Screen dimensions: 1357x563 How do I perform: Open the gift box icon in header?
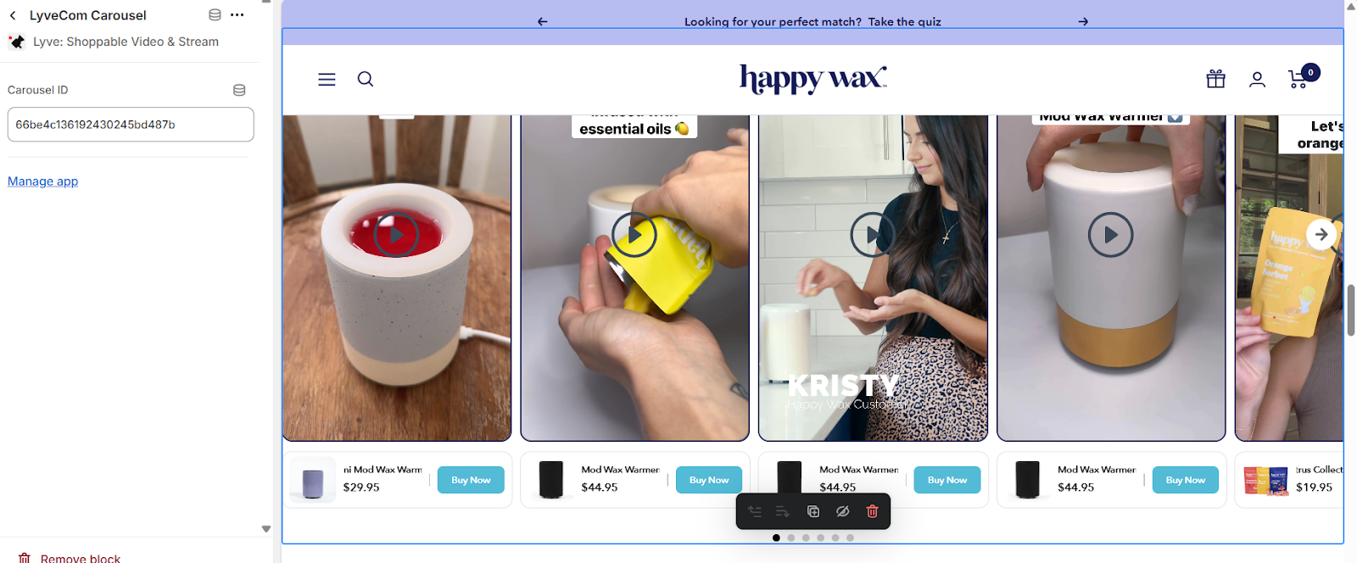point(1215,79)
